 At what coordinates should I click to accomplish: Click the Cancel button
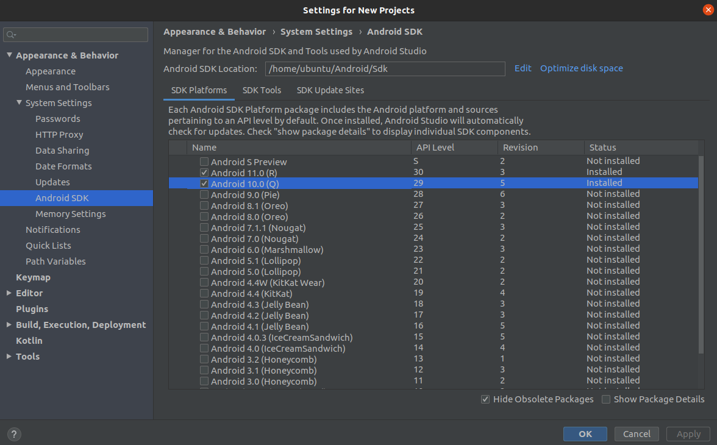637,433
